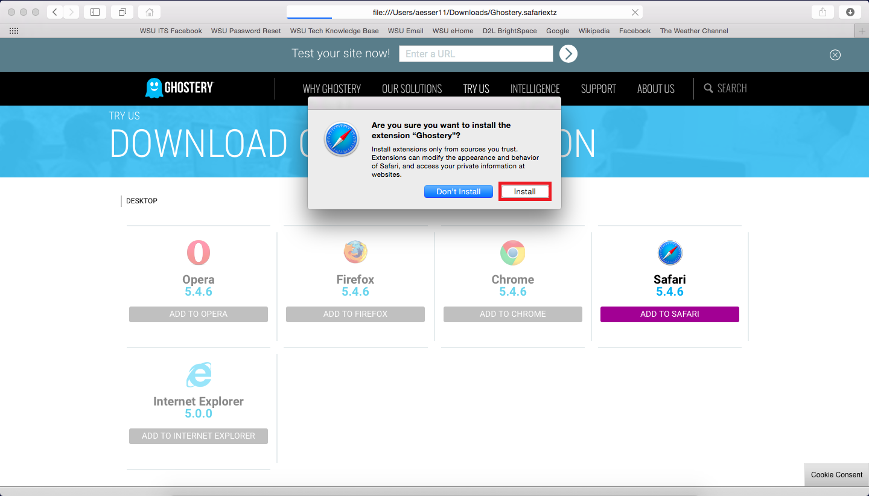Open the Share icon in toolbar
The image size is (869, 496).
823,12
